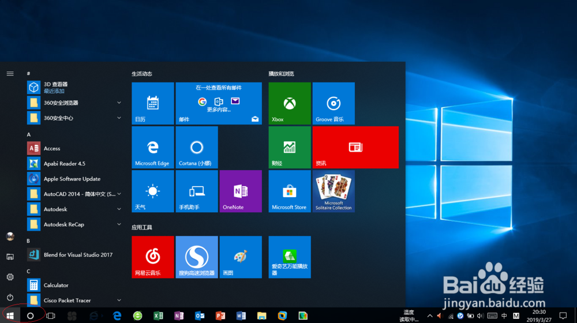The width and height of the screenshot is (577, 323).
Task: Expand the Cisco Packet Tracer folder chevron
Action: (119, 300)
